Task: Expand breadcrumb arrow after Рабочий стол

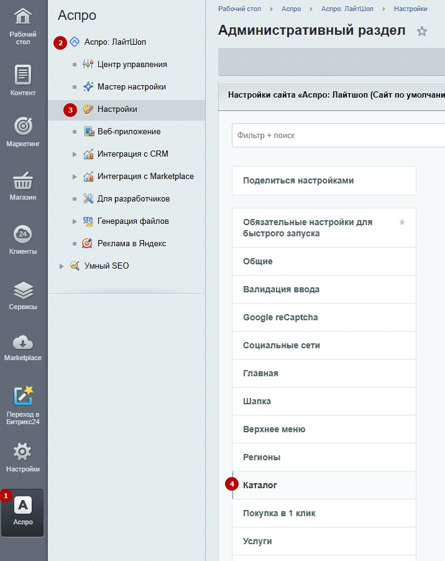Action: [x=272, y=9]
